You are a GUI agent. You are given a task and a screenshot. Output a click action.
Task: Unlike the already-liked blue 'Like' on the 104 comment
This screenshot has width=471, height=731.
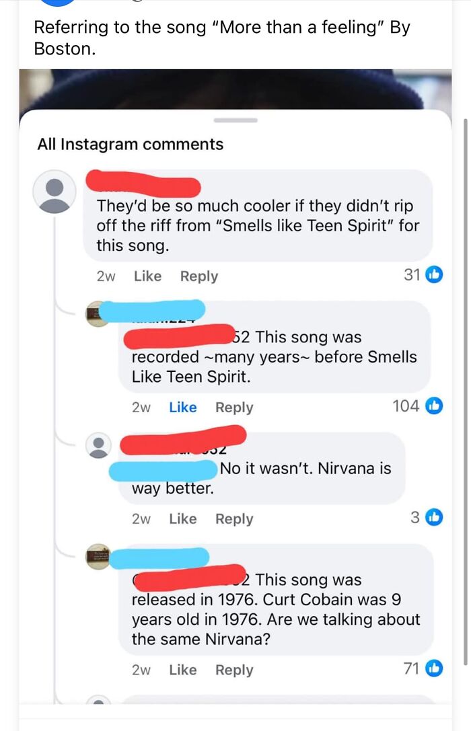183,407
